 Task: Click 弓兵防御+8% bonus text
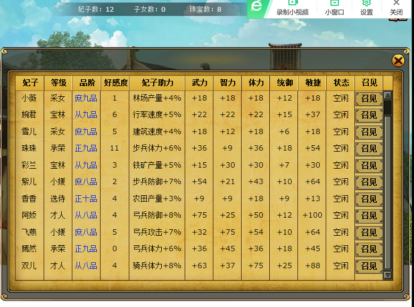(x=157, y=215)
